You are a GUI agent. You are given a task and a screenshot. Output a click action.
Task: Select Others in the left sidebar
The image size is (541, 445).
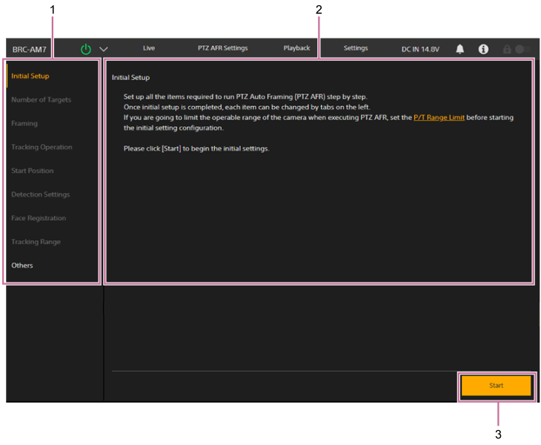(22, 266)
